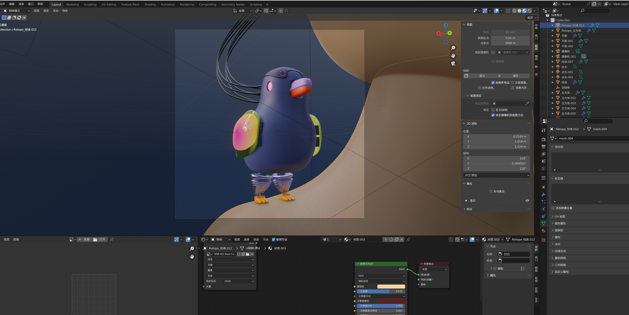629x315 pixels.
Task: Click 打开 button in image editor
Action: click(99, 239)
